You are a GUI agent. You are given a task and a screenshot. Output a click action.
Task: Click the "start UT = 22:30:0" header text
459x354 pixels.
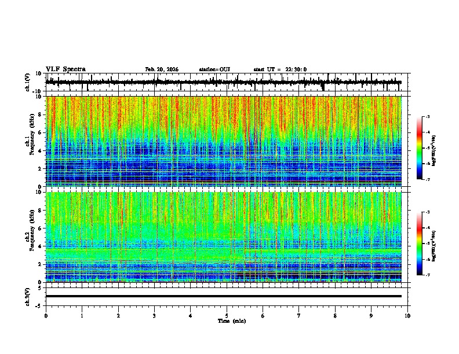pyautogui.click(x=280, y=69)
